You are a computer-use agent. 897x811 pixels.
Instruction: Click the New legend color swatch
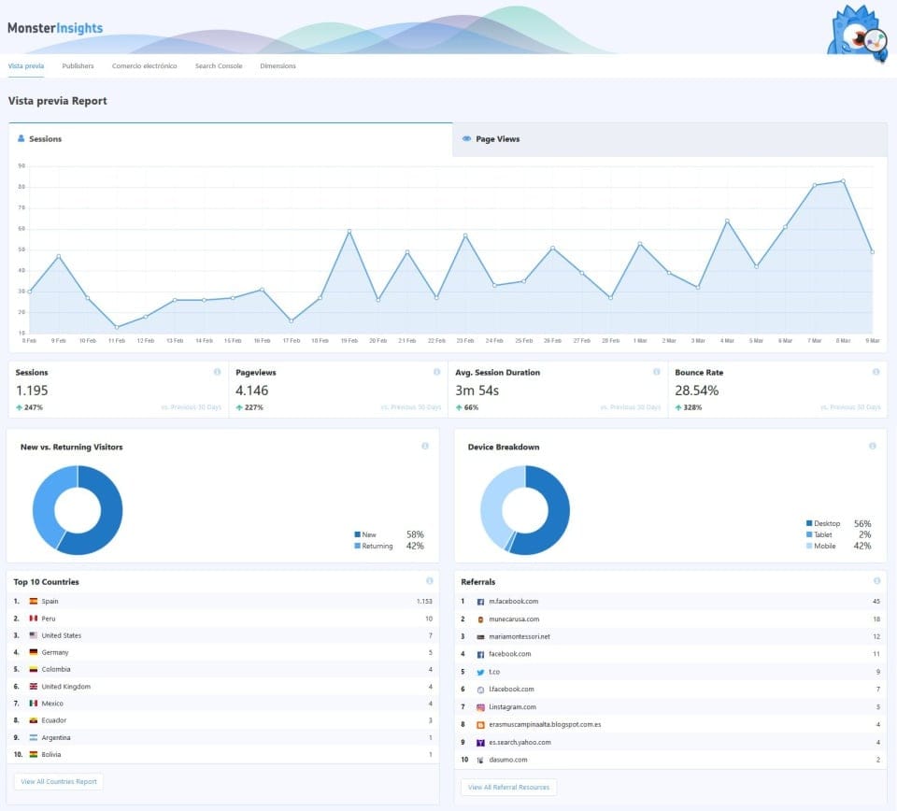coord(358,534)
